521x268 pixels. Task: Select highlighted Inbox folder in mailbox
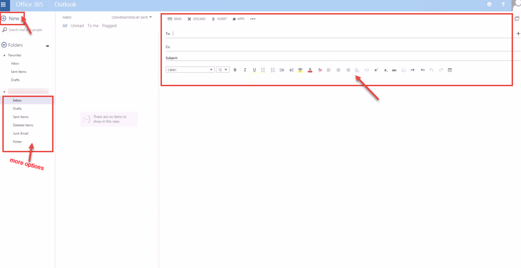(x=27, y=100)
